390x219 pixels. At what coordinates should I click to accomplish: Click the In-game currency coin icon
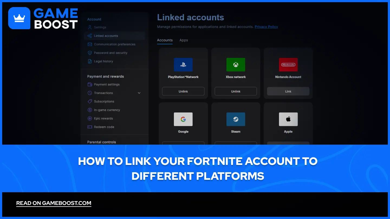[x=90, y=110]
